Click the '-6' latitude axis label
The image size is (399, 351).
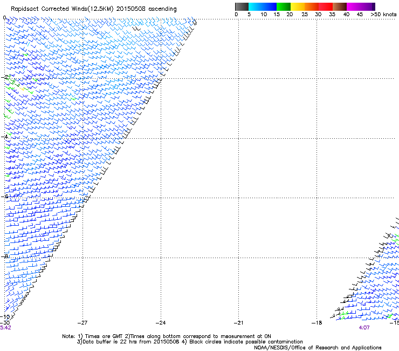4,196
